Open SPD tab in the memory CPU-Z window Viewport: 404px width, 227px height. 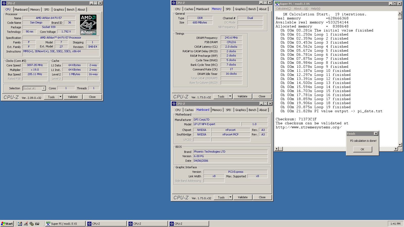tap(228, 9)
